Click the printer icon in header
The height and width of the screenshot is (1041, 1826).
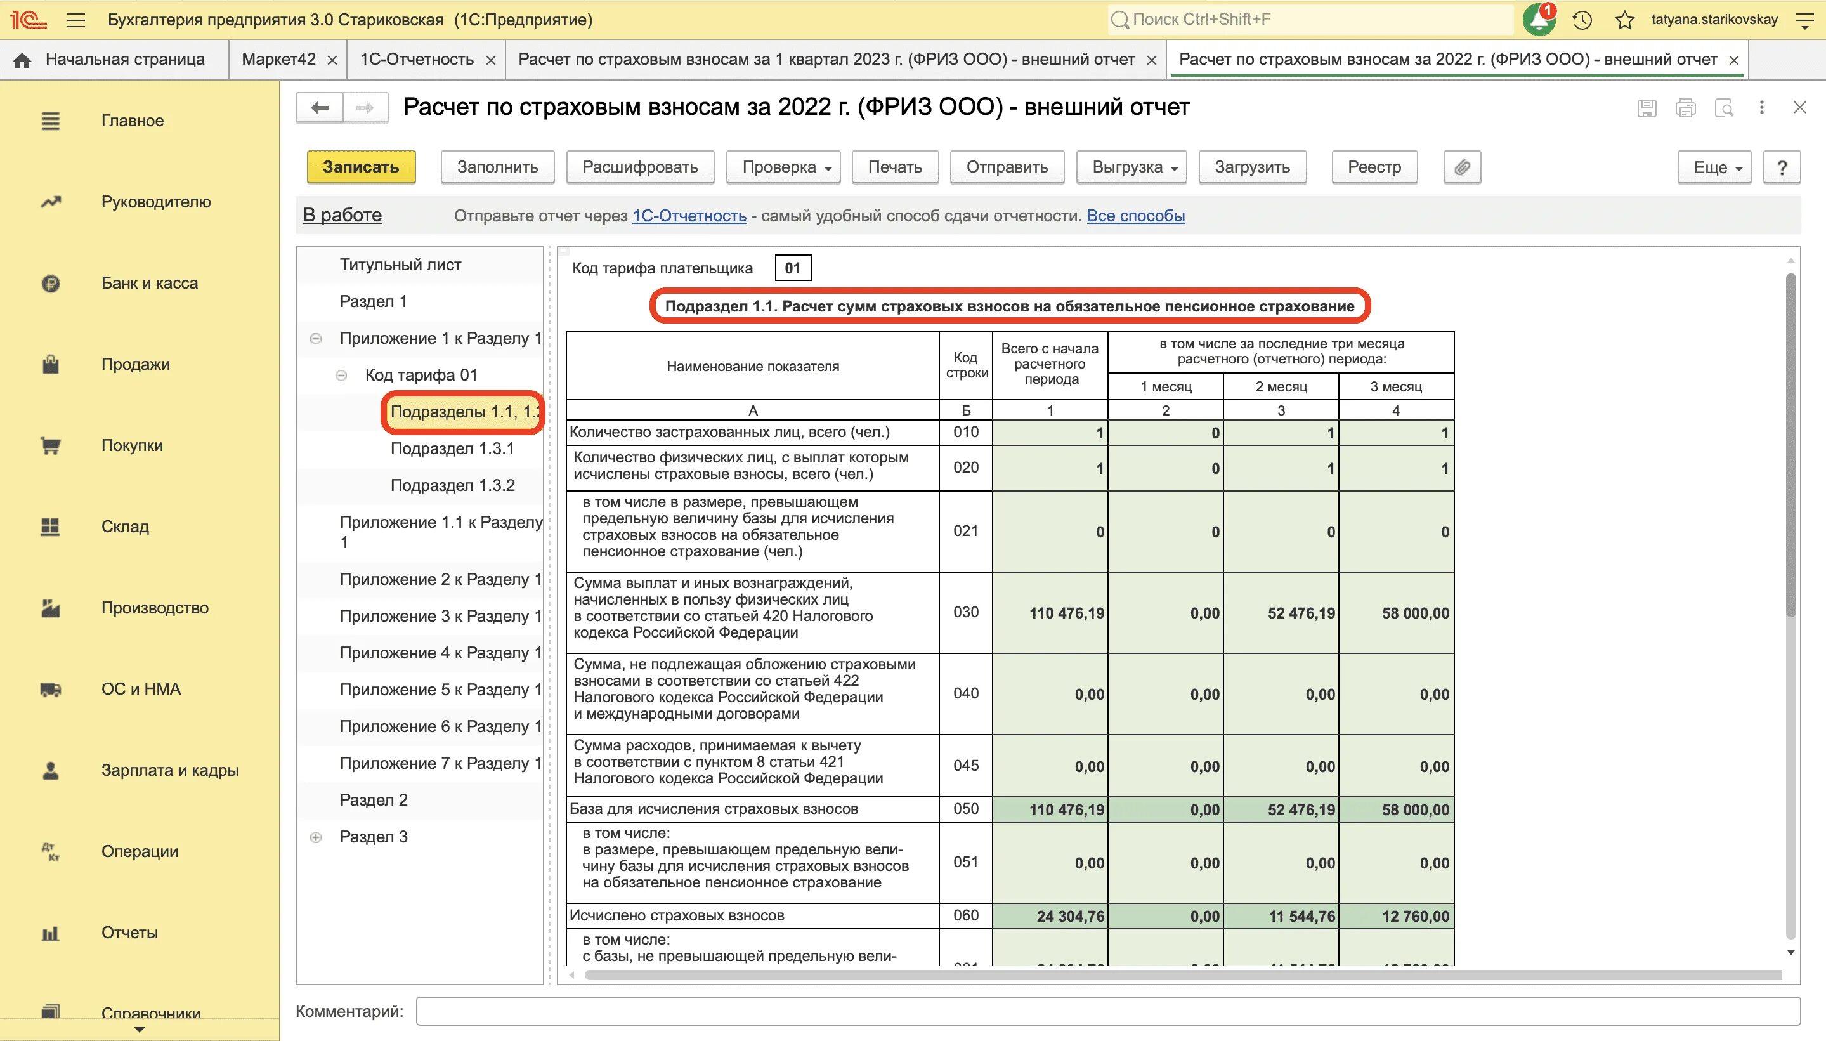click(1685, 108)
